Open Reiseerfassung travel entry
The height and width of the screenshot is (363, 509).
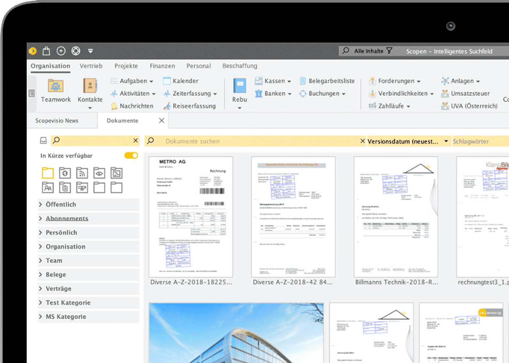(x=189, y=106)
